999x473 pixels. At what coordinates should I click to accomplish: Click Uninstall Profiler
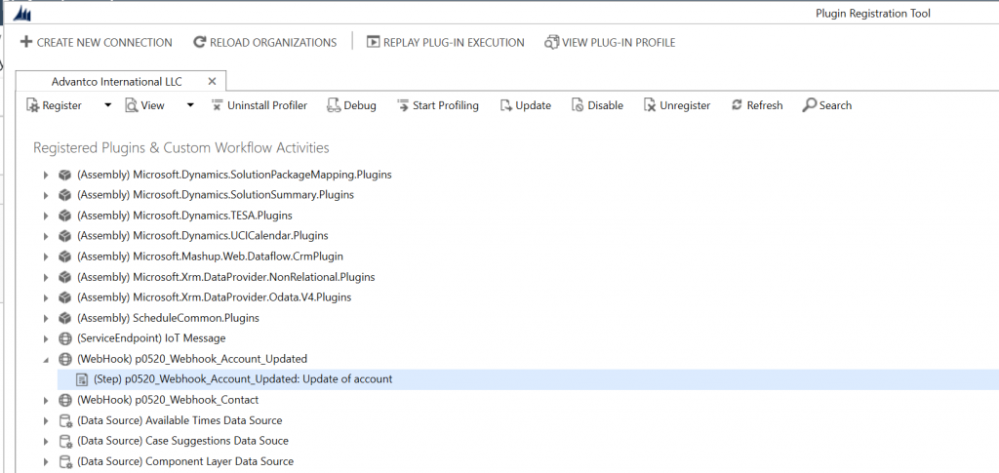click(260, 105)
